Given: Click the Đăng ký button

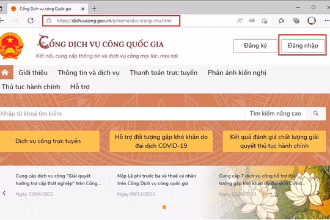Looking at the screenshot, I should [255, 46].
